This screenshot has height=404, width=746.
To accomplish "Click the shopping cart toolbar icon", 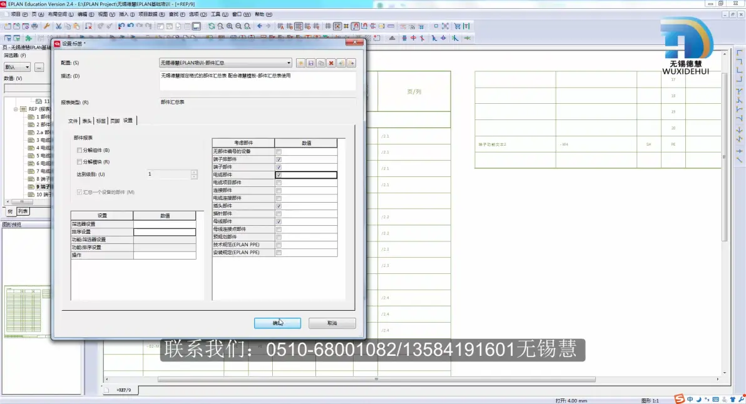I will [457, 26].
